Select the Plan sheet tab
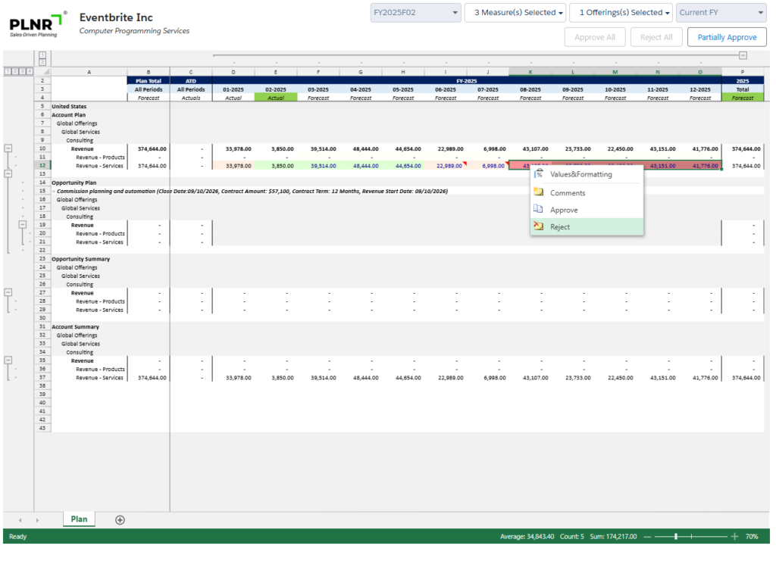 pos(79,519)
